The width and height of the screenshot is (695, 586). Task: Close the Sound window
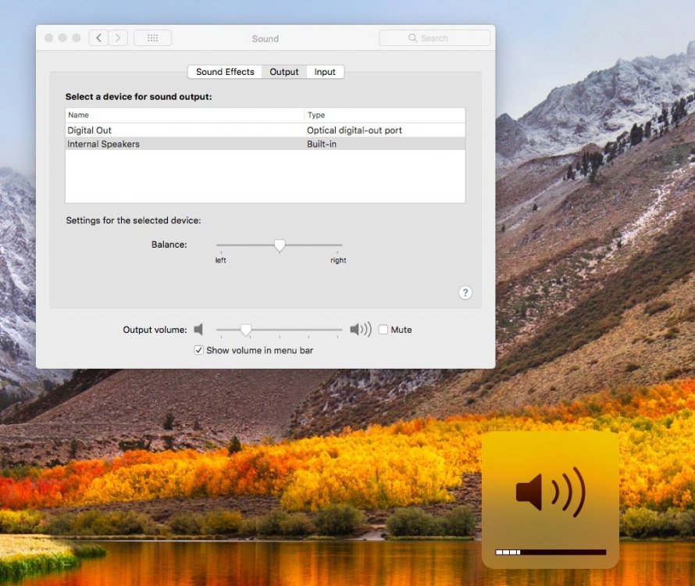point(49,38)
